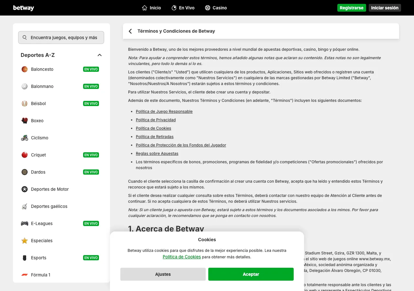
Task: Click the Dardos dartboard icon
Action: tap(25, 172)
